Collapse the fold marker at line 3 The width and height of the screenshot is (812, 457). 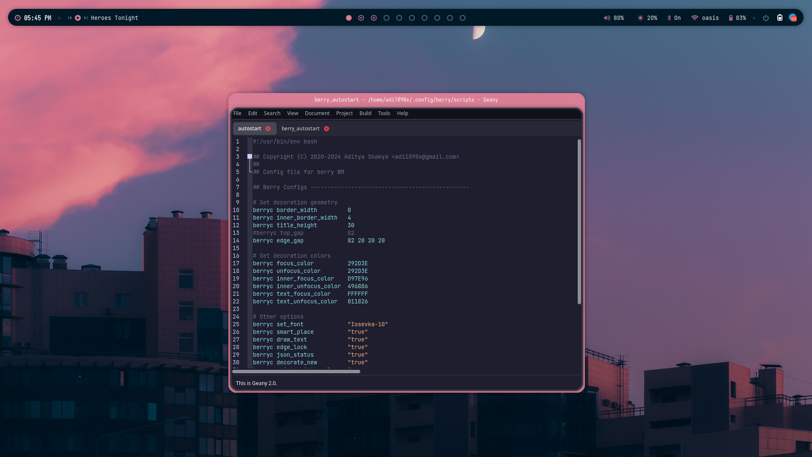coord(250,157)
